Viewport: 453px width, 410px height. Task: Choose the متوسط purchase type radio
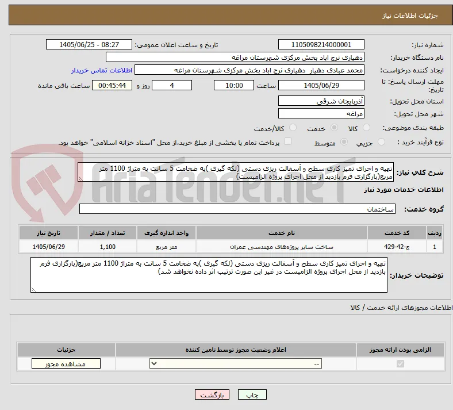tap(344, 142)
